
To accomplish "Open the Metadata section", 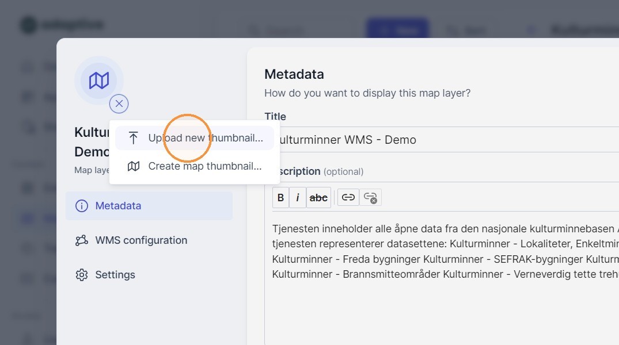I will pos(149,206).
